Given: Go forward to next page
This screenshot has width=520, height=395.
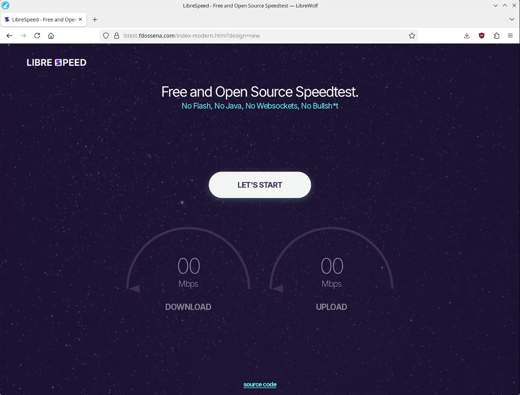Looking at the screenshot, I should click(23, 35).
